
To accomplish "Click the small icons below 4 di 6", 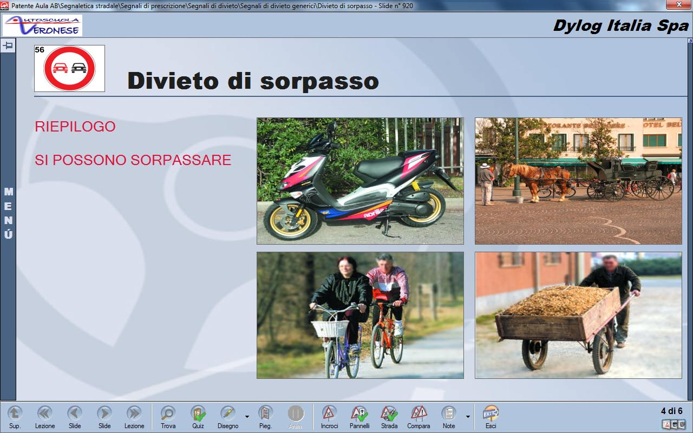I will (674, 424).
